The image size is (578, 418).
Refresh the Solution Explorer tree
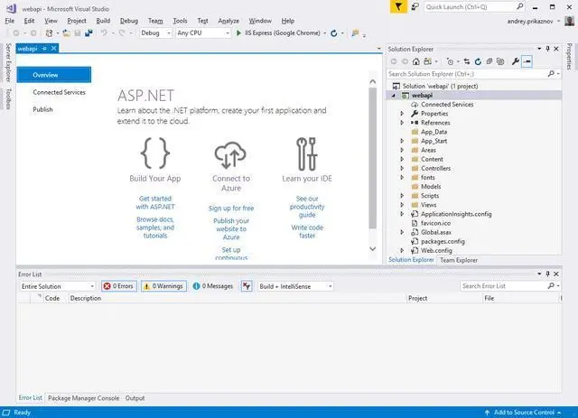[476, 61]
